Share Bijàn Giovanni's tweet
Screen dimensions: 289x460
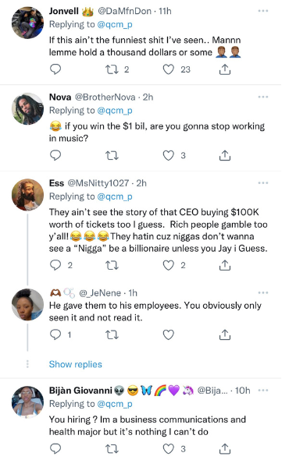[225, 449]
